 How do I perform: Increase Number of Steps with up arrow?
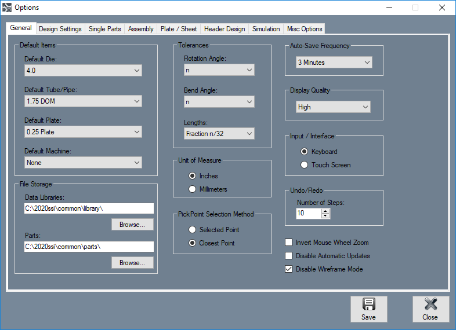325,211
